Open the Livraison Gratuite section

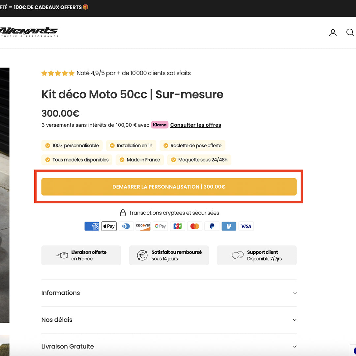(x=169, y=346)
